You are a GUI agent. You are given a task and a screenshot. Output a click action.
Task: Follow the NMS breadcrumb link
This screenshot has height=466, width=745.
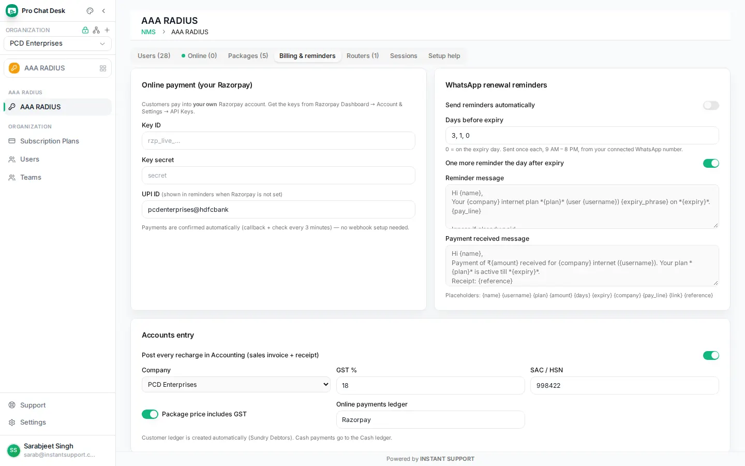148,32
